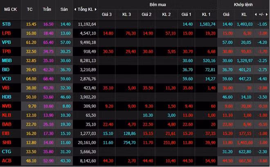Click right arrow next to +/- header
The image size is (270, 167).
(x=268, y=14)
